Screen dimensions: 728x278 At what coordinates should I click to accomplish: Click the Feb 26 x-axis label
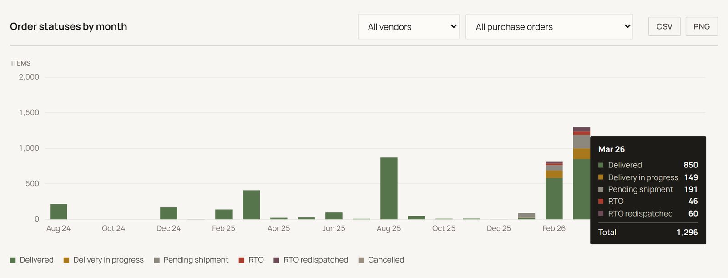click(x=554, y=228)
